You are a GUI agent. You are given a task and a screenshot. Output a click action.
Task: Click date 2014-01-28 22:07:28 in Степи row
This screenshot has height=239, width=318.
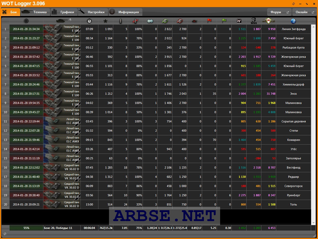click(26, 131)
